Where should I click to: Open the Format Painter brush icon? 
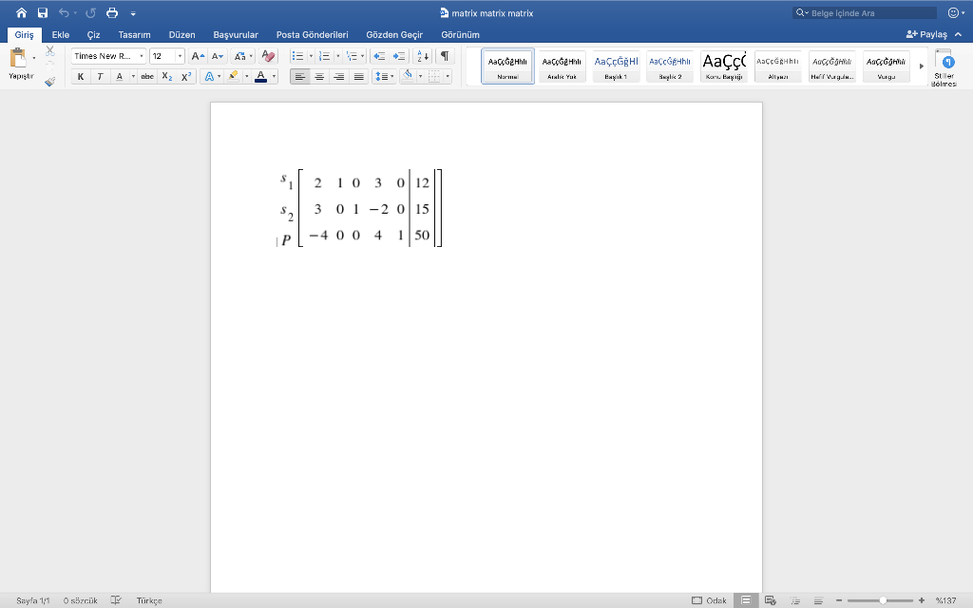pos(49,82)
